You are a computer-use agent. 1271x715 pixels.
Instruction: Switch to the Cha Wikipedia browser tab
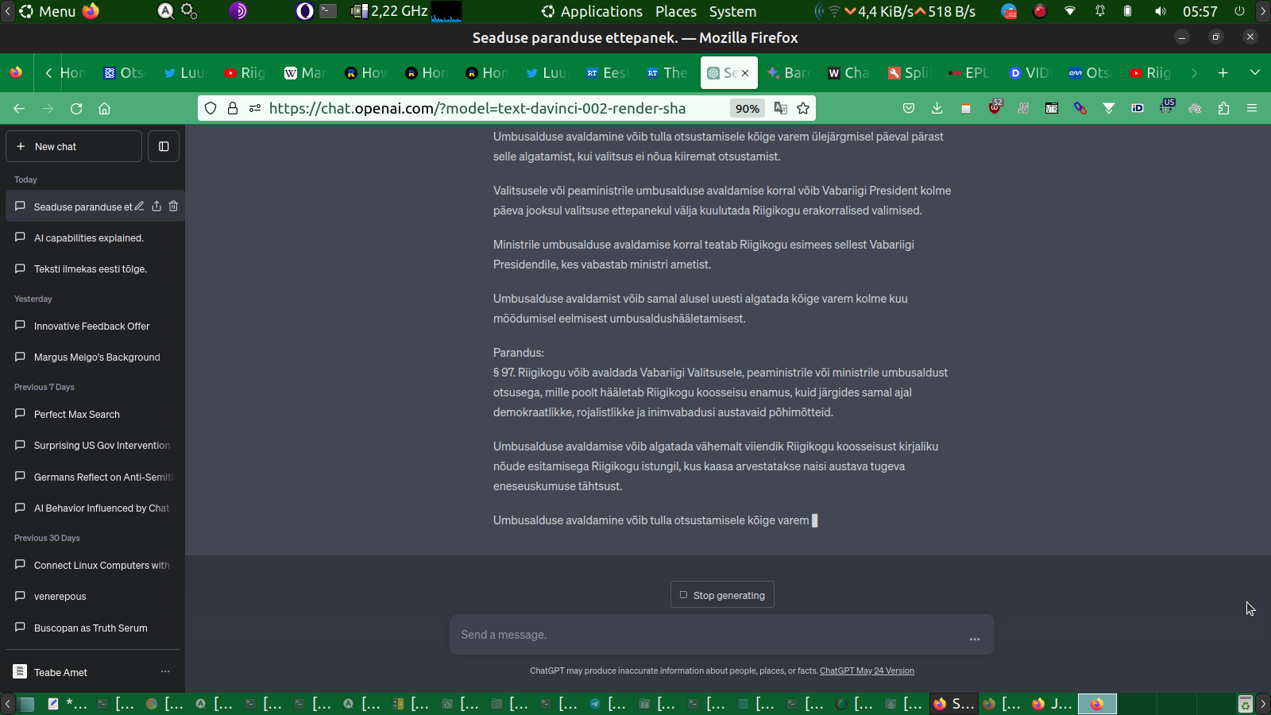click(848, 73)
